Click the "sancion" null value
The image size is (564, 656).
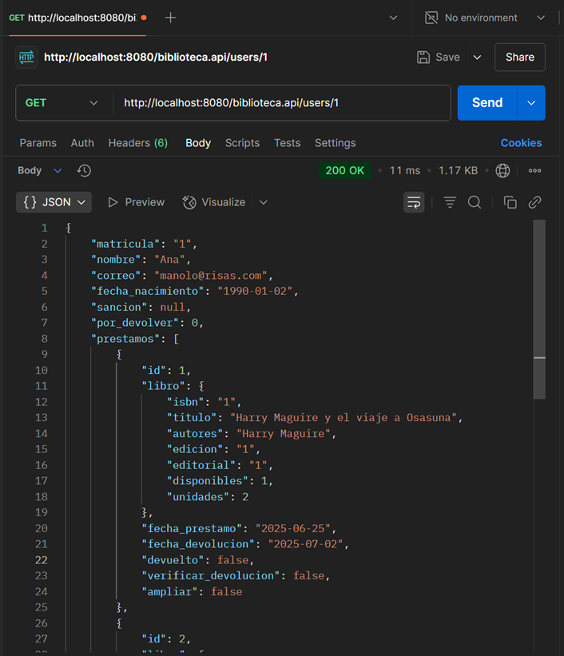coord(173,308)
